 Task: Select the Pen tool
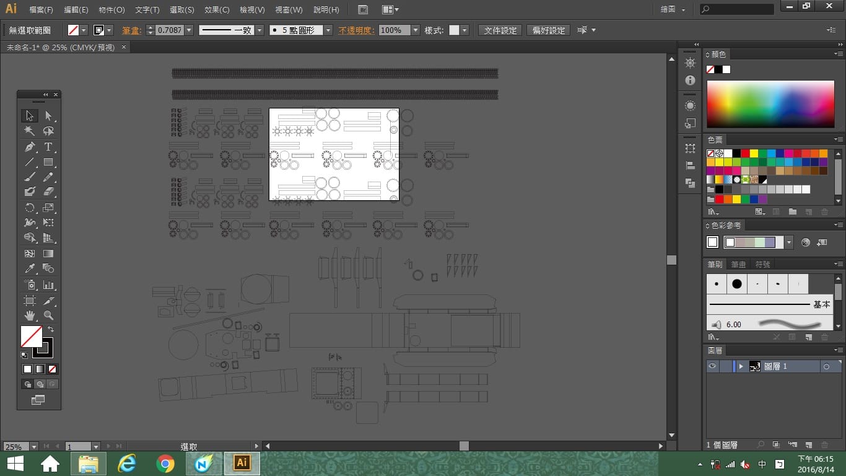click(29, 147)
